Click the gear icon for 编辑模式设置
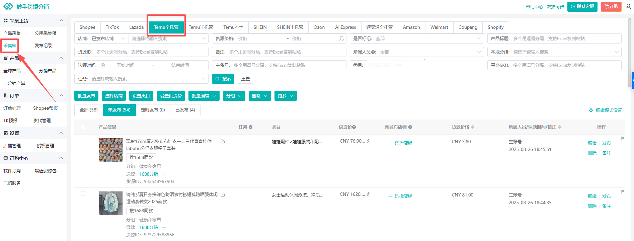This screenshot has width=634, height=241. tap(591, 110)
